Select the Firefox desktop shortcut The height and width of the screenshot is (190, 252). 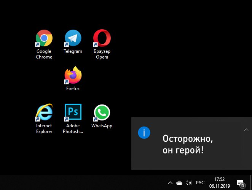click(x=73, y=78)
